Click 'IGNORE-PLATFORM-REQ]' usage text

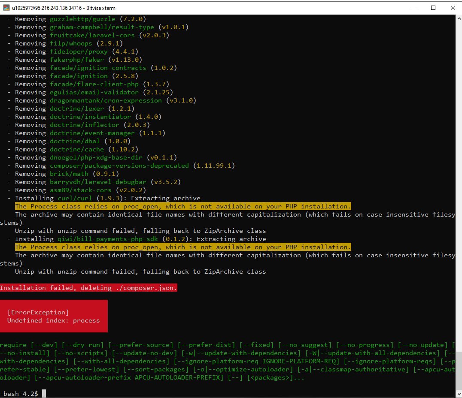[x=301, y=361]
